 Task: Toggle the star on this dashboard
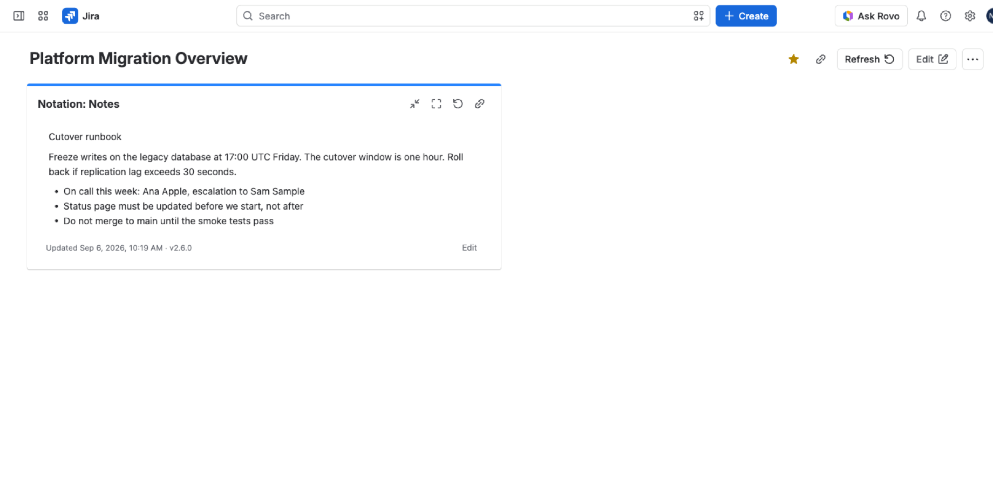pos(793,59)
